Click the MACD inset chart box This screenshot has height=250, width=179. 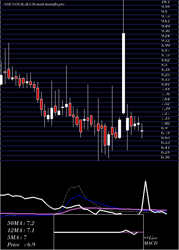[98, 232]
